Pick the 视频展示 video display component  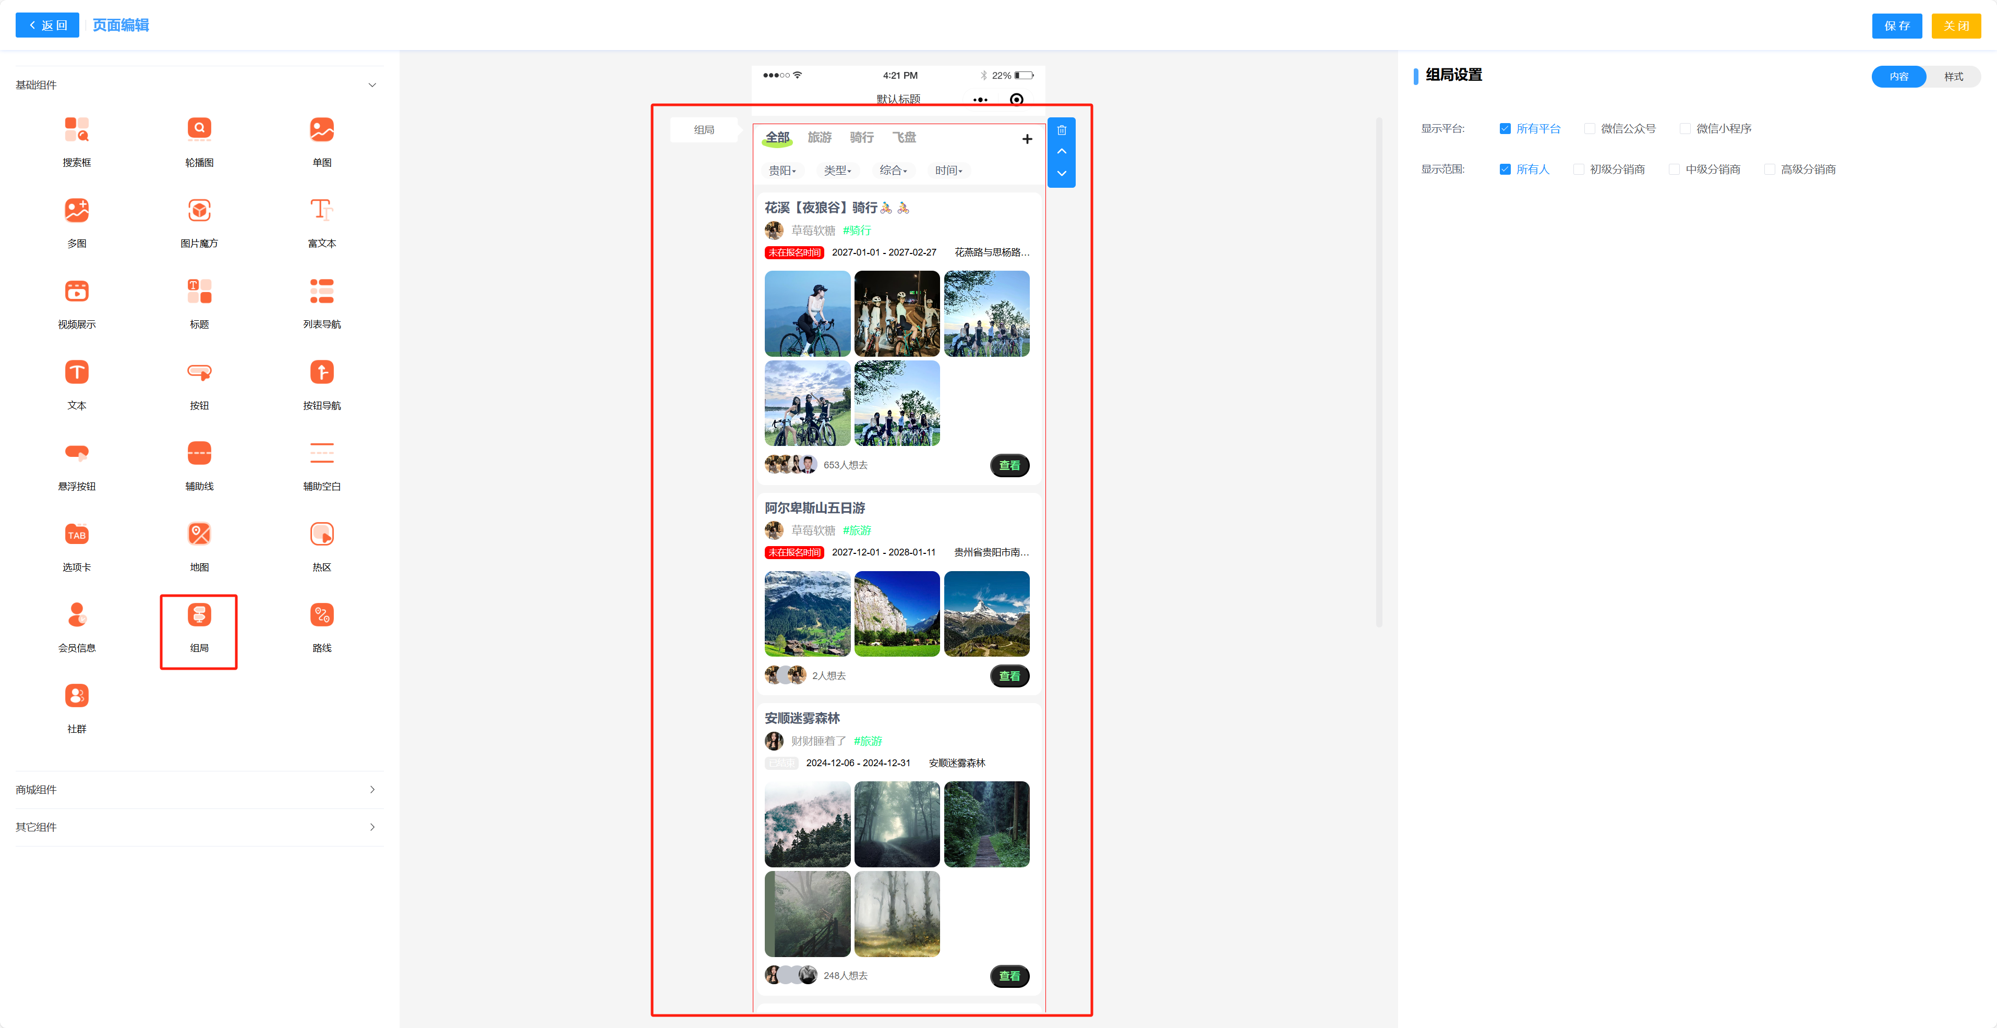(76, 292)
